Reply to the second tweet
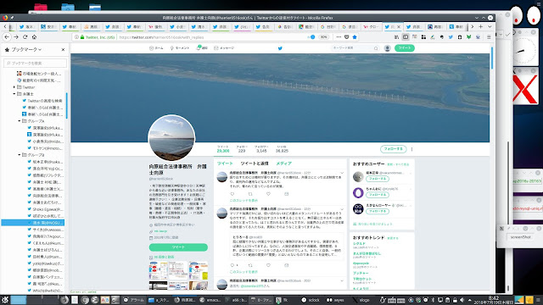 click(x=232, y=265)
